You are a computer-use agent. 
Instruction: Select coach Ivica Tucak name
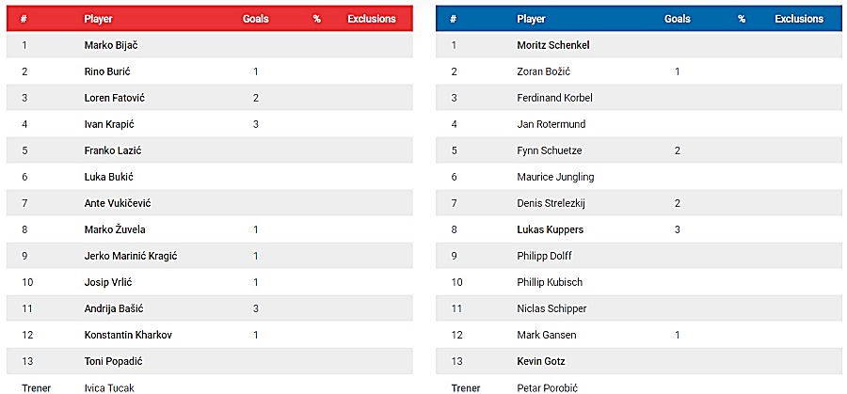[x=109, y=388]
